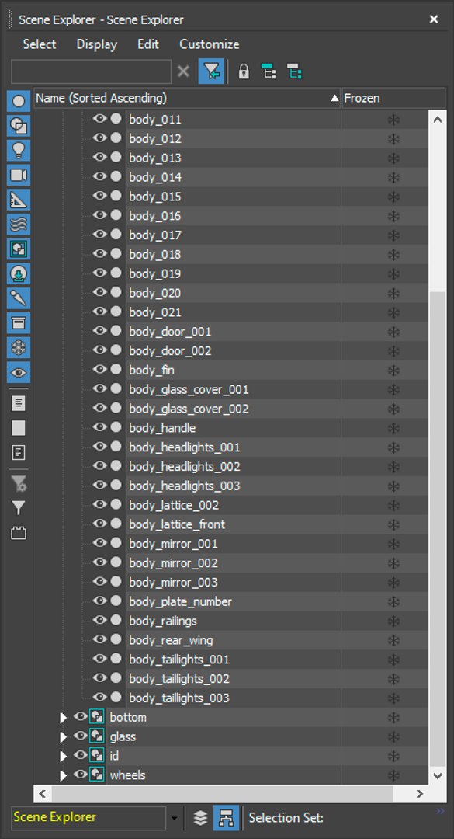Toggle the Display Lights filter icon

pos(19,151)
